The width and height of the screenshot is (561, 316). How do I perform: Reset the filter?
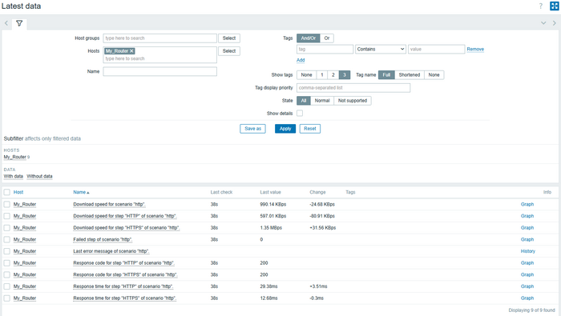[x=310, y=129]
